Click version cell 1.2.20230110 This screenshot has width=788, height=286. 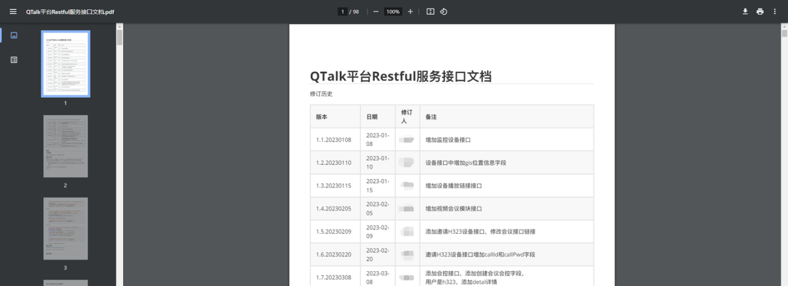click(x=334, y=162)
